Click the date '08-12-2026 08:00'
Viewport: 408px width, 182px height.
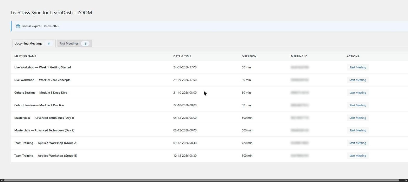point(185,130)
